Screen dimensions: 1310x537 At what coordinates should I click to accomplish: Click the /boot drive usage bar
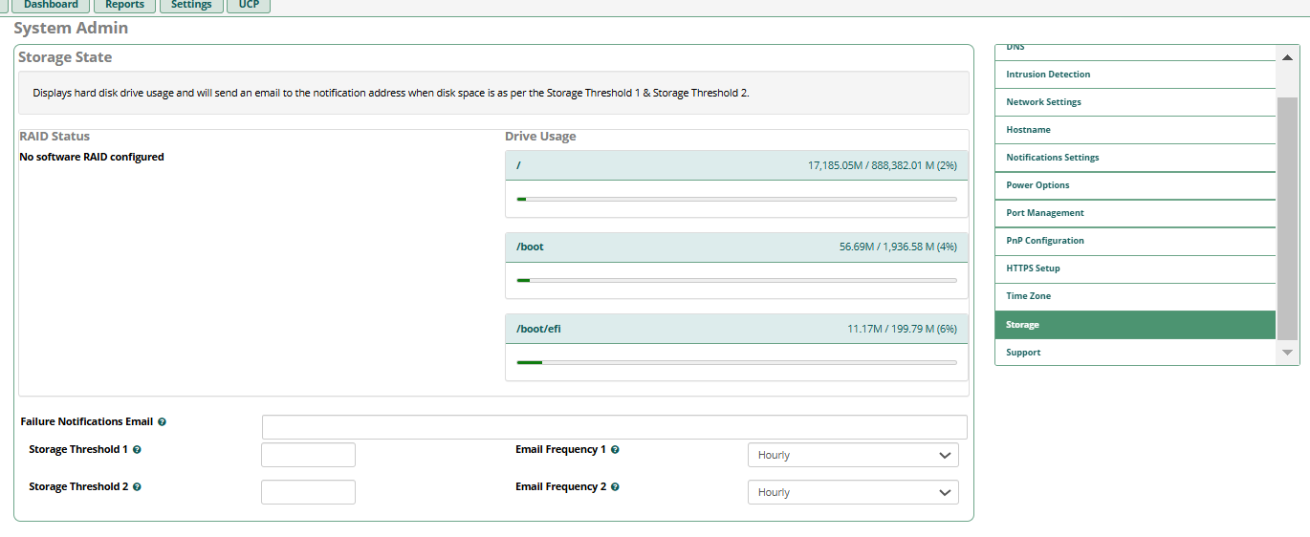coord(736,280)
